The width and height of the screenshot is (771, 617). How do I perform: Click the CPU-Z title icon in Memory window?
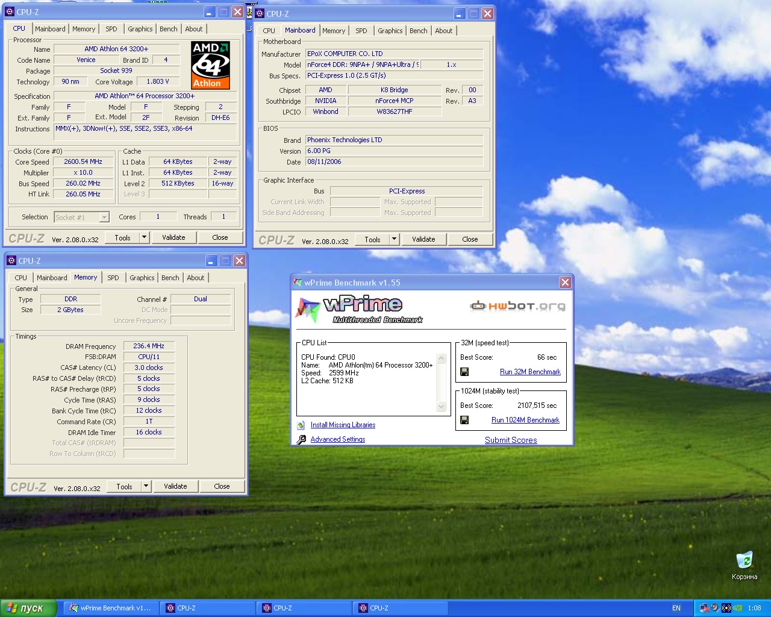(x=11, y=261)
